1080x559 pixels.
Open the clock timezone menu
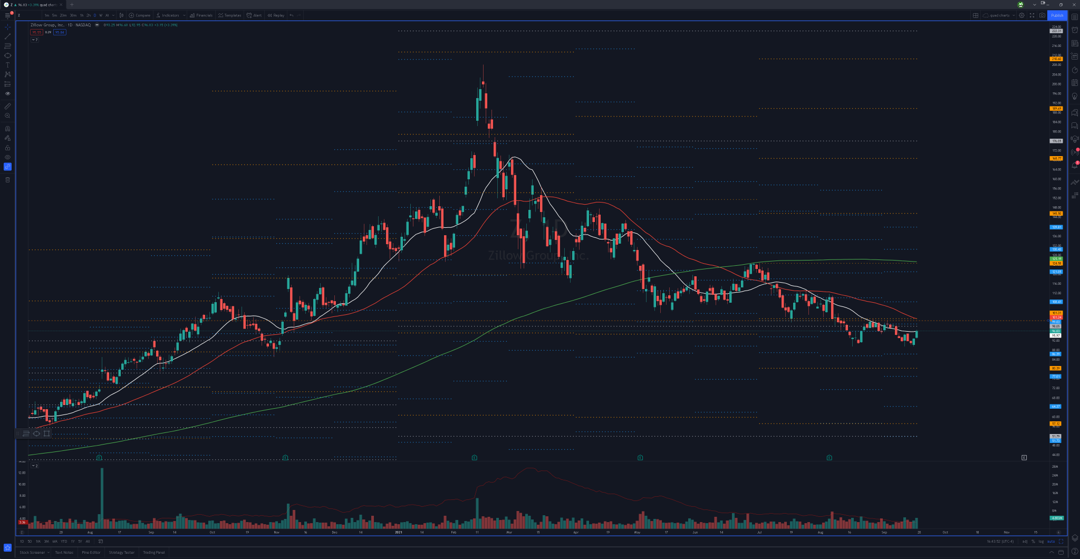1000,541
